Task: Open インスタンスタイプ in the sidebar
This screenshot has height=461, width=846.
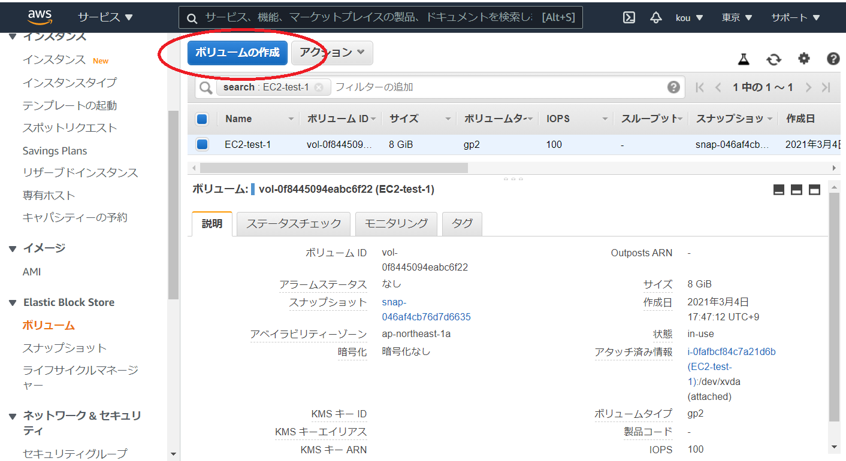Action: coord(70,83)
